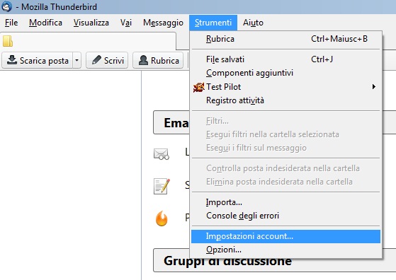
Task: Click the Test Pilot mascot icon
Action: (x=199, y=87)
